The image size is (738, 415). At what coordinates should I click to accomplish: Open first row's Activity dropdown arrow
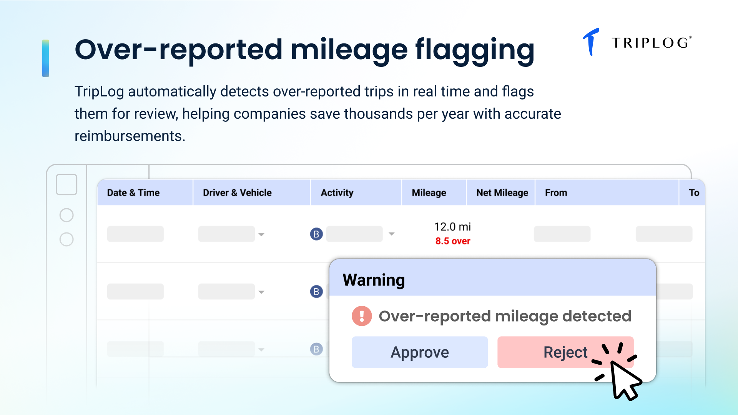391,234
